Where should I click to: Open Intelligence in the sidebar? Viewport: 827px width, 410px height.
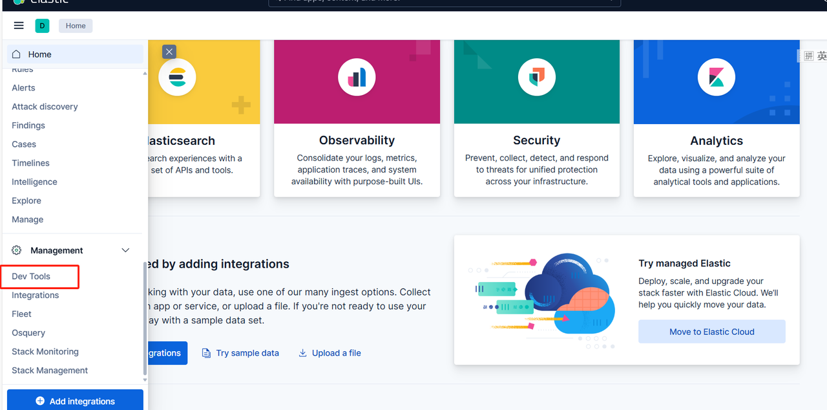click(x=34, y=182)
